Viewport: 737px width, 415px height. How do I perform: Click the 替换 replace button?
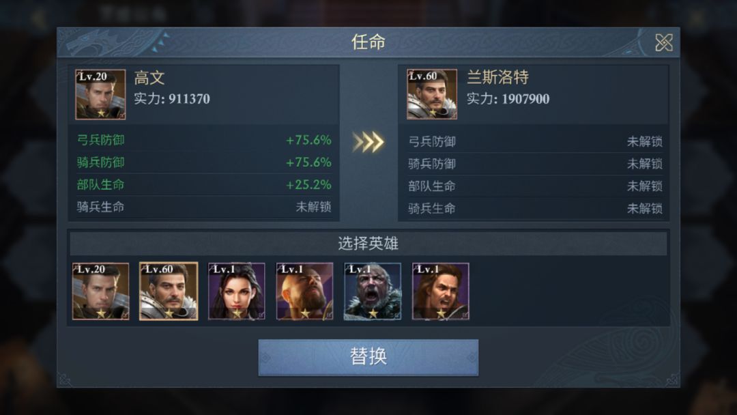[x=368, y=357]
